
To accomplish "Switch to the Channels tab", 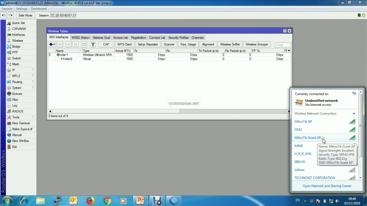I will pyautogui.click(x=198, y=37).
